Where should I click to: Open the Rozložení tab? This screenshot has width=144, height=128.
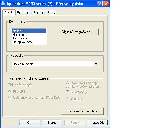(24, 13)
